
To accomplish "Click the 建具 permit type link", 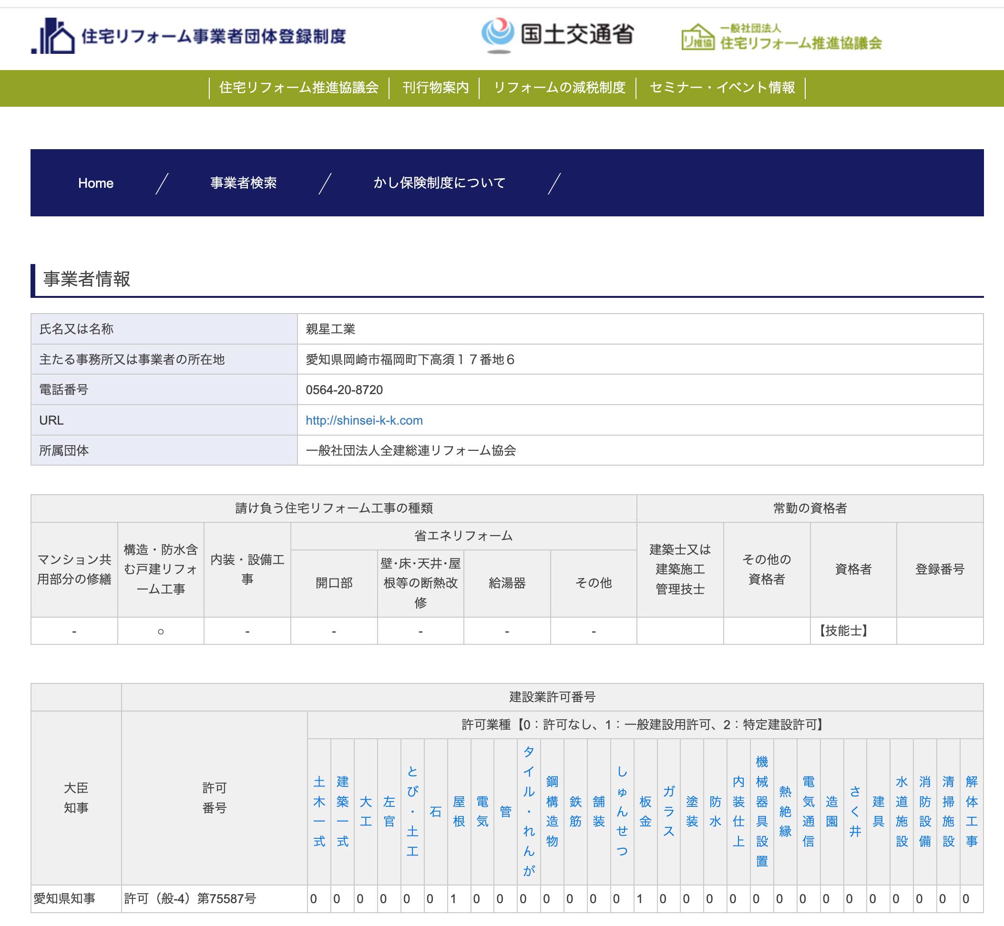I will coord(878,811).
